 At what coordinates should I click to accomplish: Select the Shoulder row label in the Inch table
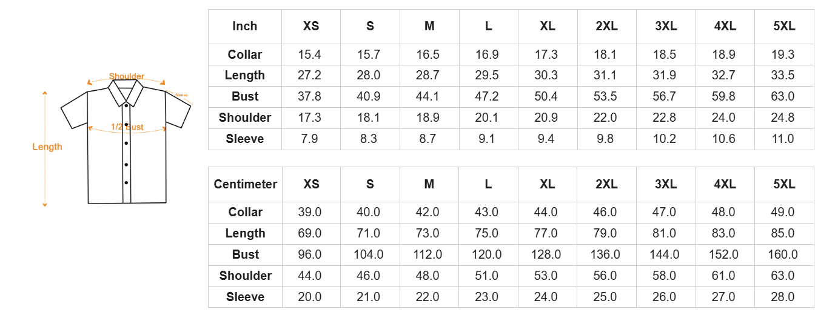(x=245, y=118)
